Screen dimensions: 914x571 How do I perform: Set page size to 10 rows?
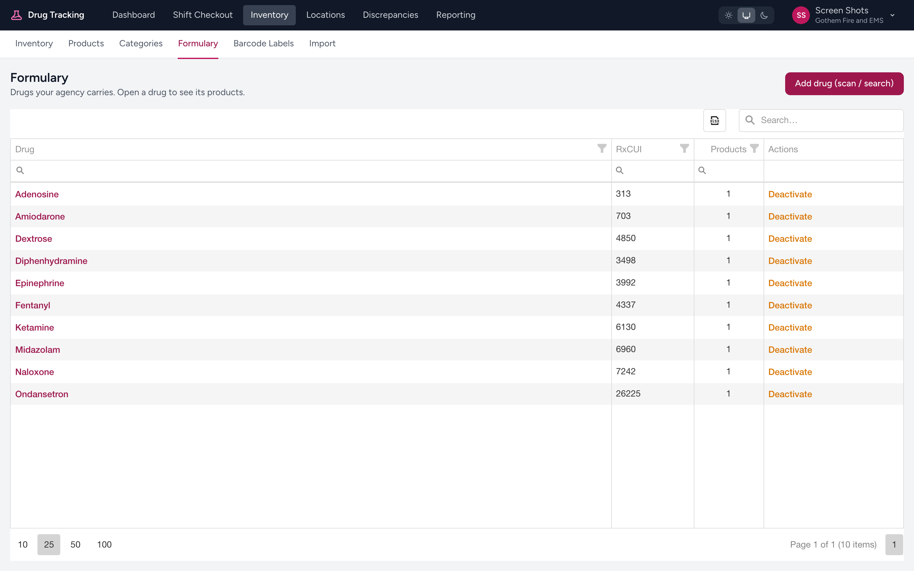[23, 545]
